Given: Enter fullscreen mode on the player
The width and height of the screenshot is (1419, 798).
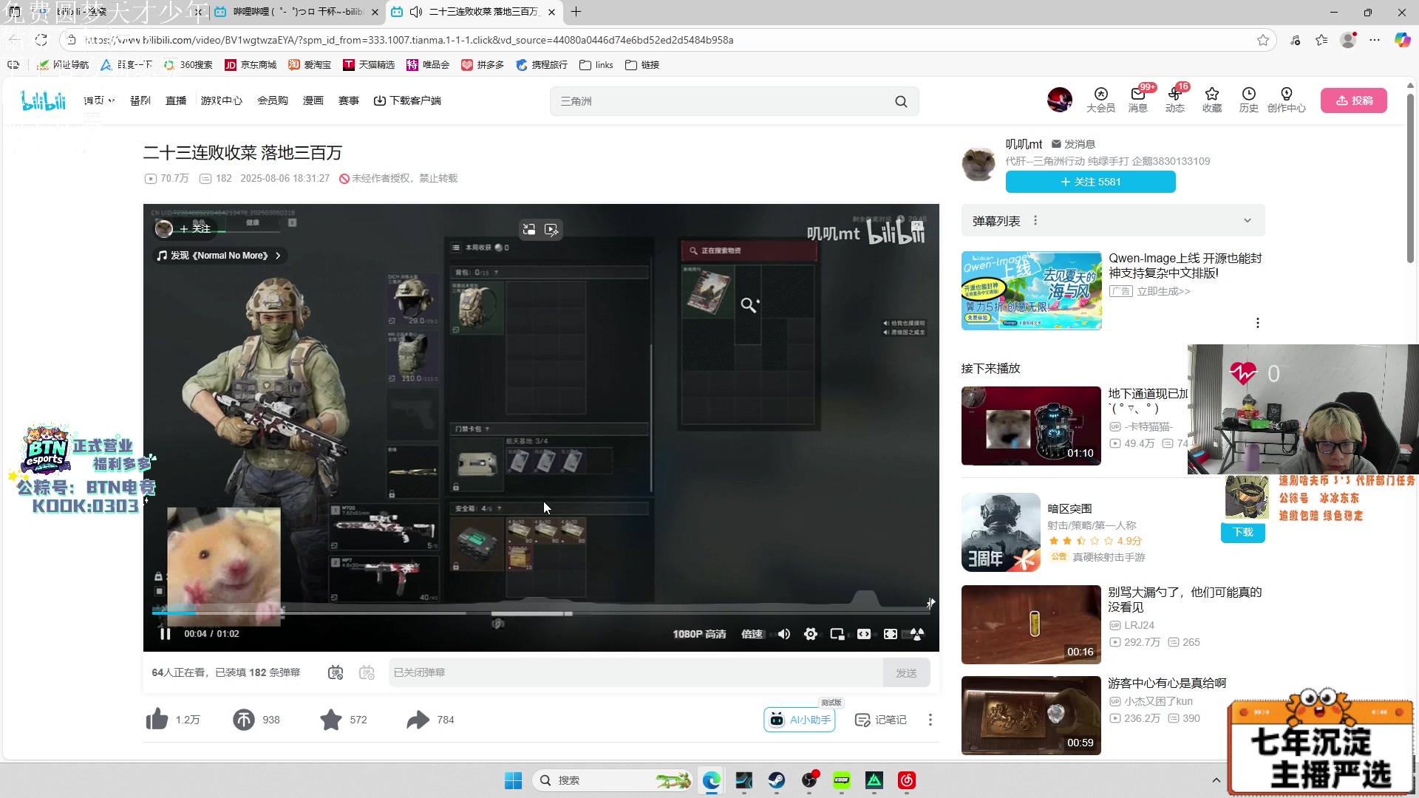Looking at the screenshot, I should point(917,634).
